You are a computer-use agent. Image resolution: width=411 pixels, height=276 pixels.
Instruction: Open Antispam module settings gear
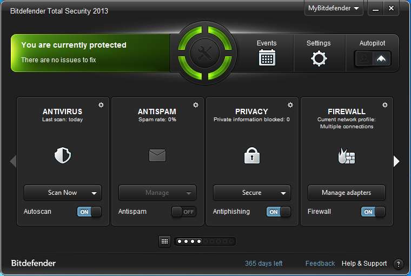[x=196, y=105]
